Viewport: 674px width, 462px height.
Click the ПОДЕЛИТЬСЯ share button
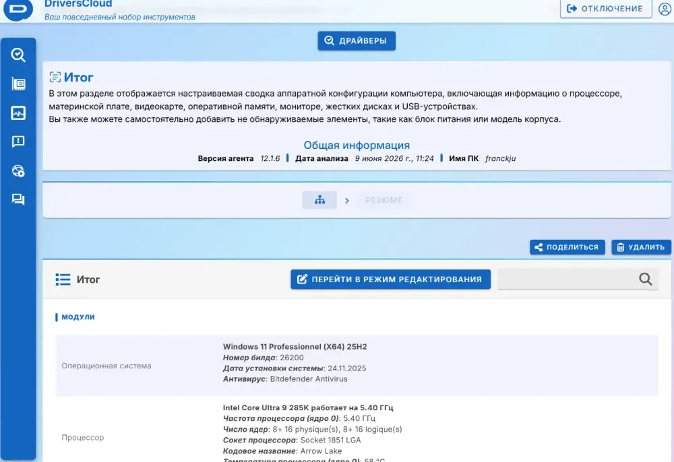click(x=567, y=247)
